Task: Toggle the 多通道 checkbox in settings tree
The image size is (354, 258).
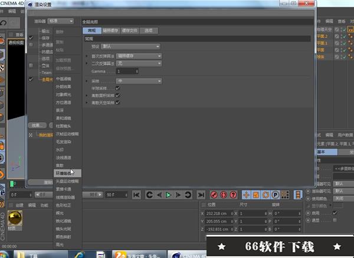Action: pos(31,45)
